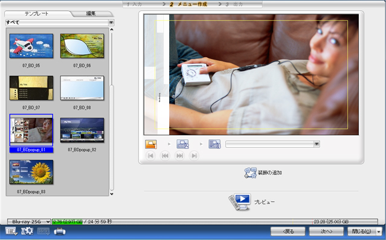Click the 装飾の追加 icon
Viewport: 386px width, 240px height.
tap(250, 172)
